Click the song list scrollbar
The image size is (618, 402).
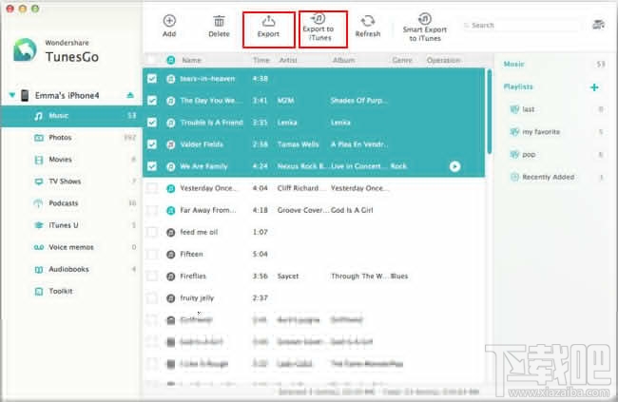(x=489, y=111)
